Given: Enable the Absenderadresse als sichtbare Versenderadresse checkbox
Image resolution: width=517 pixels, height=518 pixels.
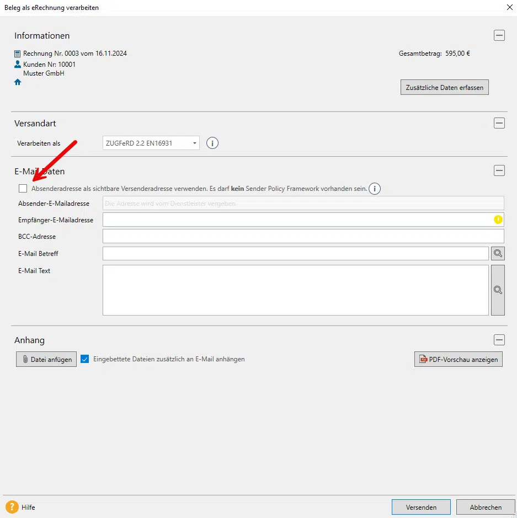Looking at the screenshot, I should [x=23, y=189].
